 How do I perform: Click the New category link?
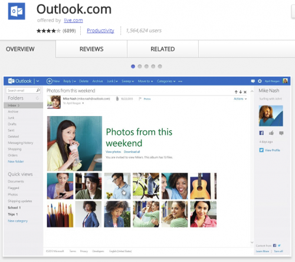point(18,221)
